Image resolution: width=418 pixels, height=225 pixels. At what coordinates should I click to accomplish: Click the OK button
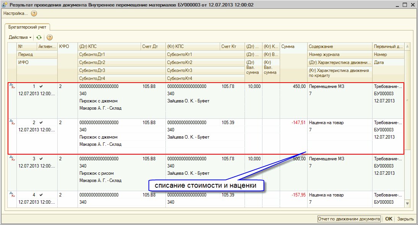(389, 219)
